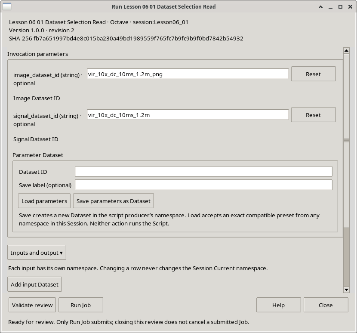Reset the signal_dataset_id parameter
Viewport: 357px width, 333px height.
coord(313,114)
